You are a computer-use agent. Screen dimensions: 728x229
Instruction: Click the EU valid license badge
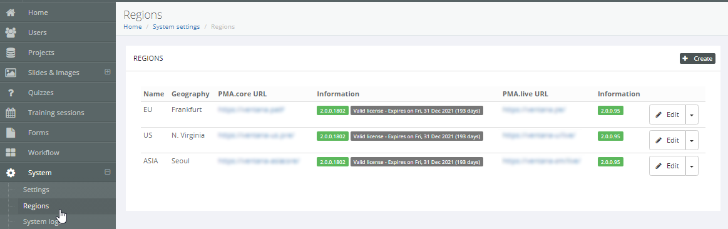coord(417,111)
